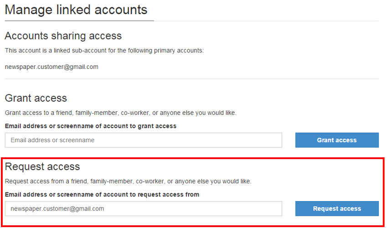Viewport: 389px width, 228px height.
Task: Select the Accounts sharing access heading
Action: tap(63, 36)
